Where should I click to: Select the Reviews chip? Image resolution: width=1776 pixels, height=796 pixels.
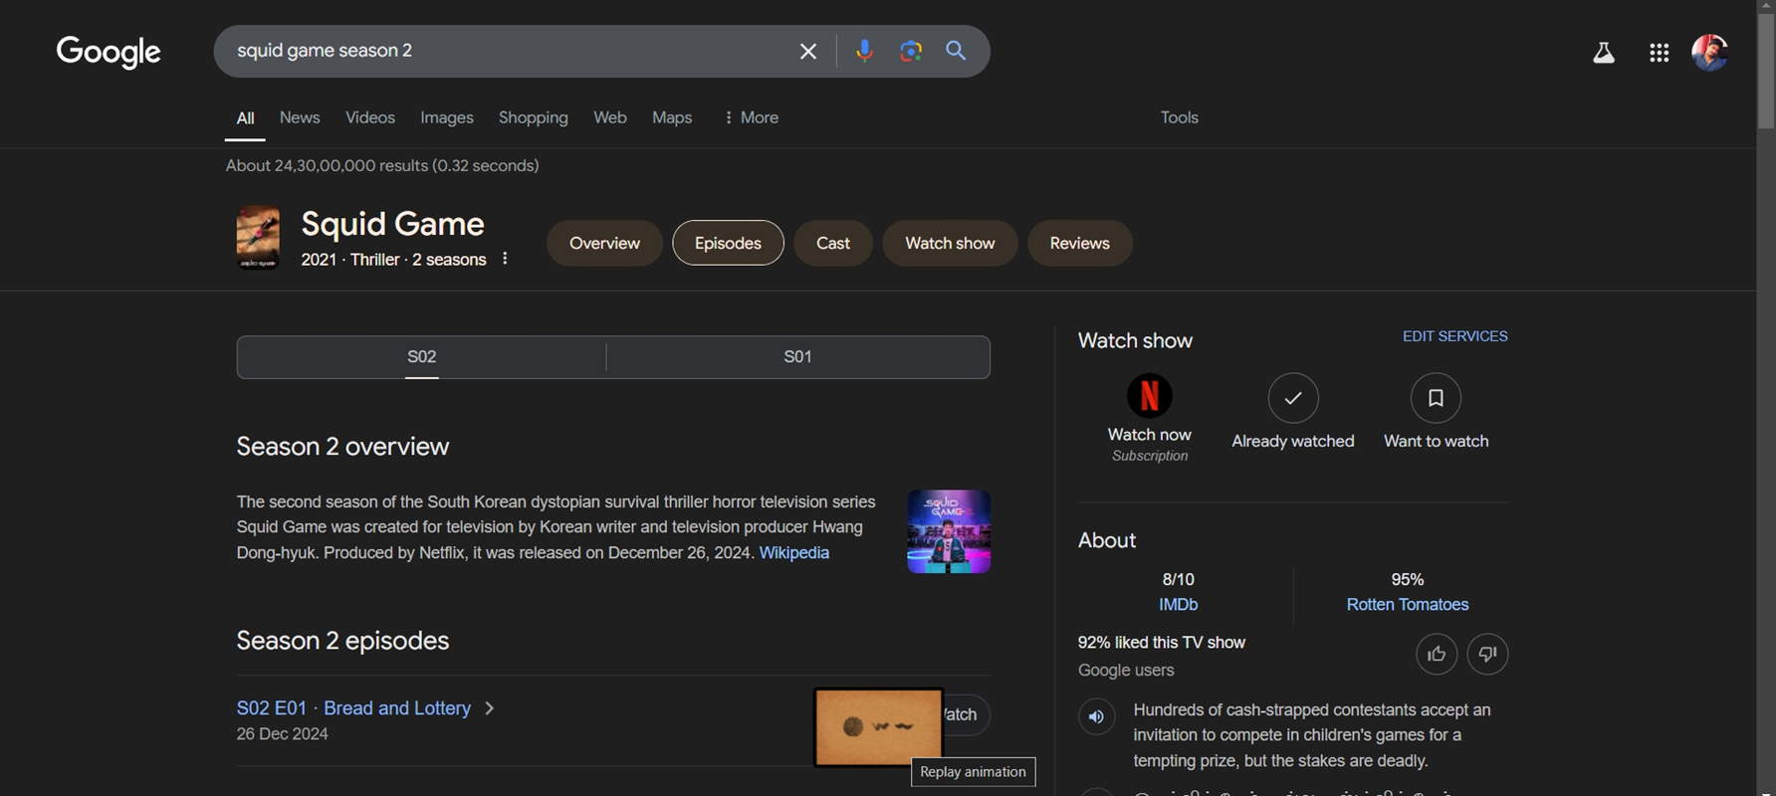(x=1079, y=243)
